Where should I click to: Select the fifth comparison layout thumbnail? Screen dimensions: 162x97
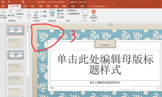[x=16, y=80]
